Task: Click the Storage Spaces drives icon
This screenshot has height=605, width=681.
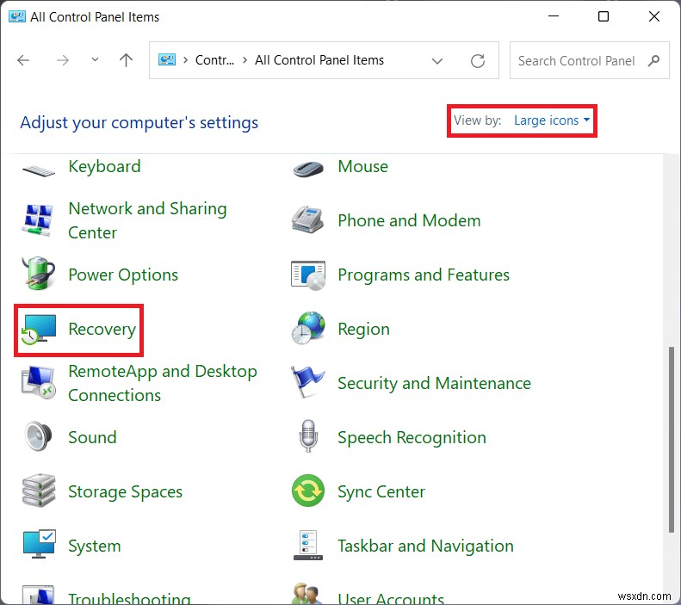Action: pyautogui.click(x=39, y=492)
